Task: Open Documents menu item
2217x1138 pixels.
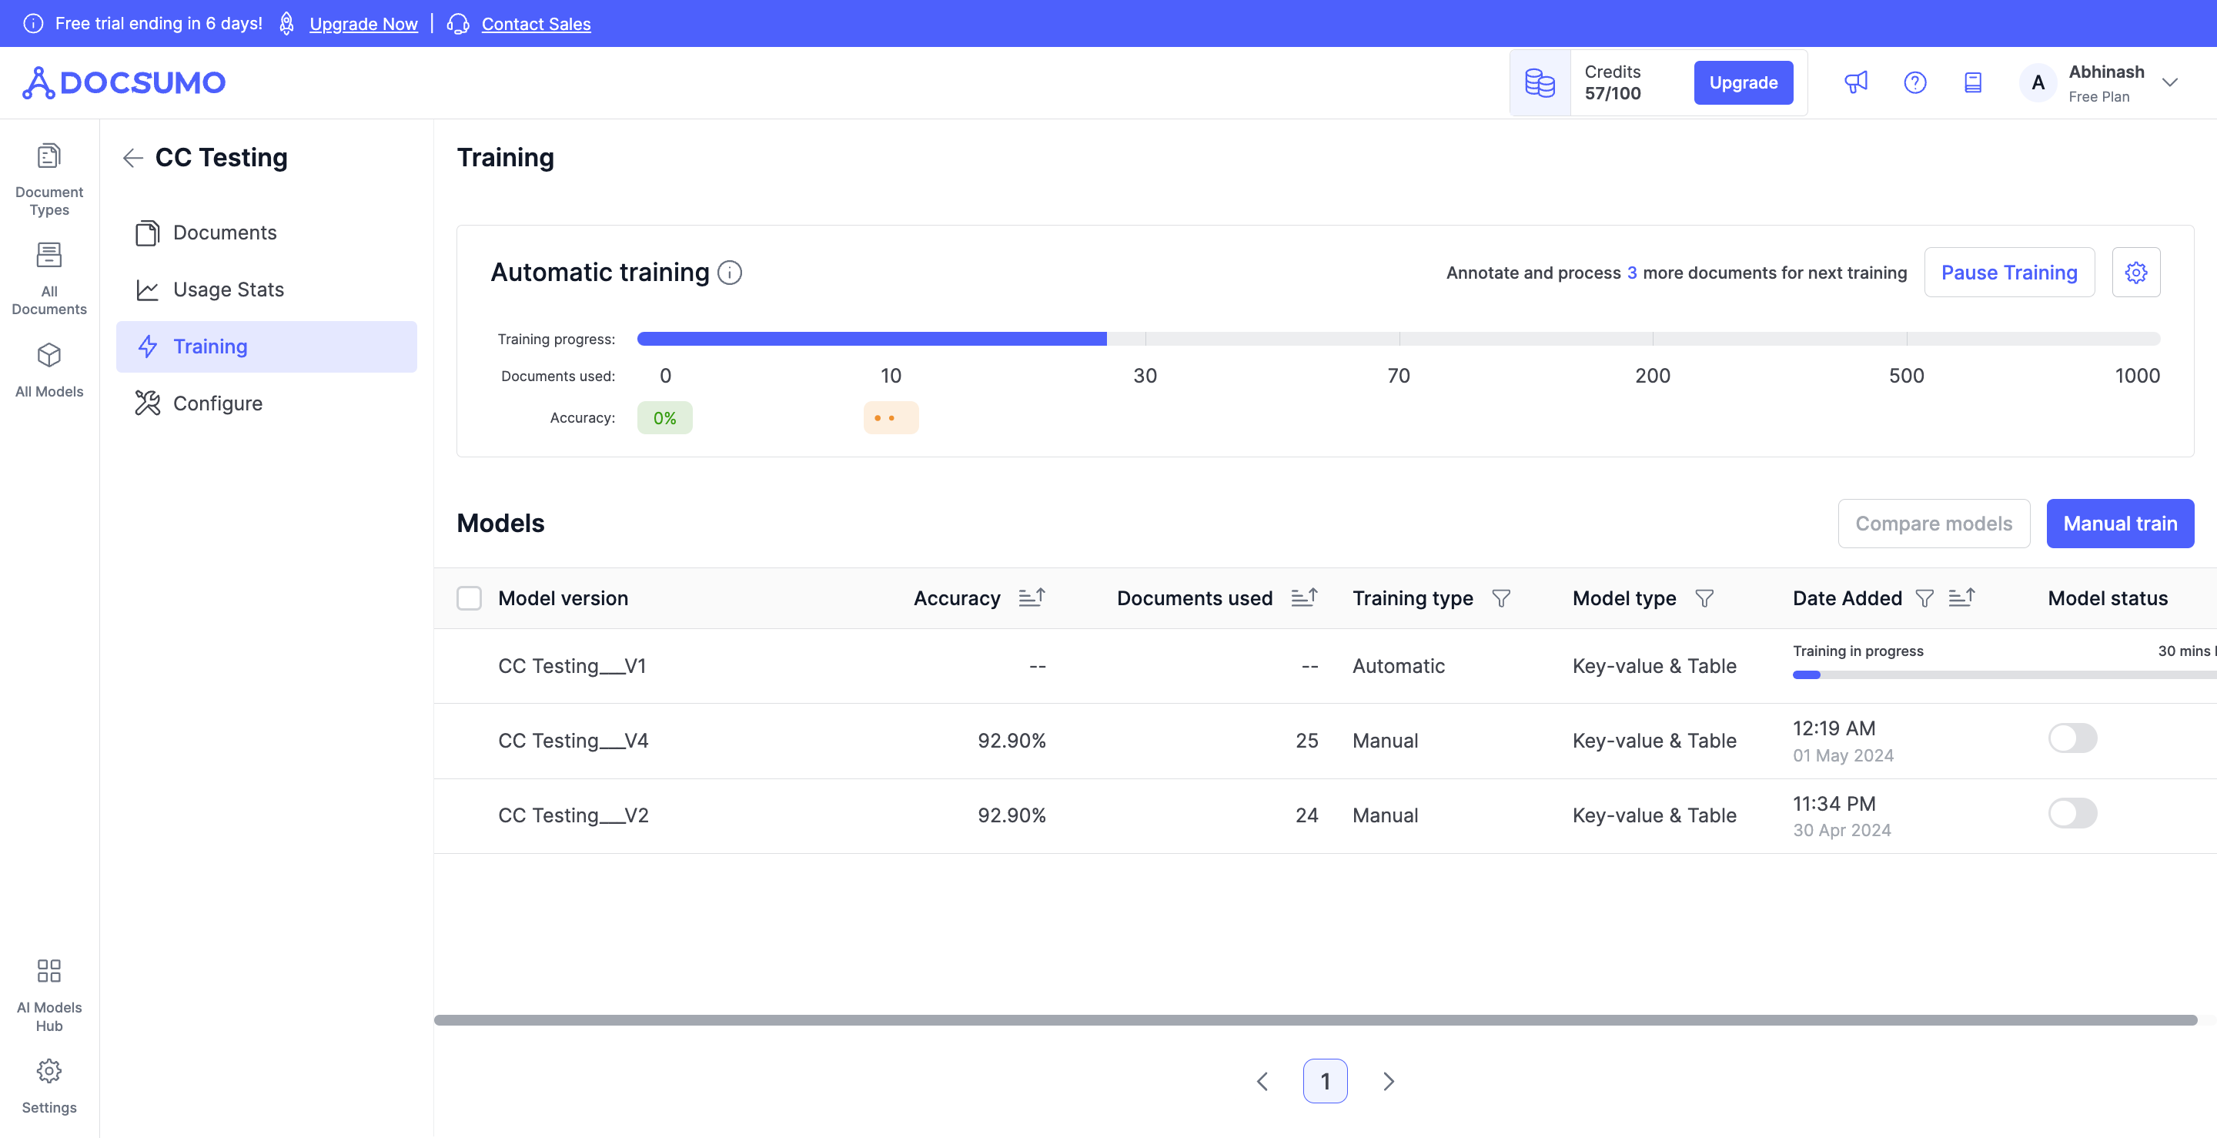Action: coord(267,233)
